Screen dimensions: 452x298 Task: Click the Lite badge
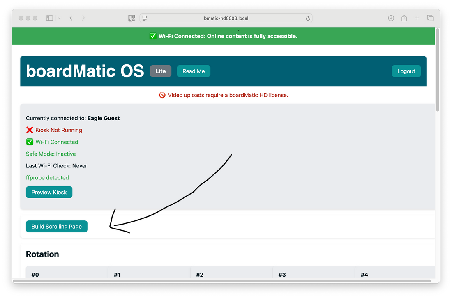[x=161, y=71]
